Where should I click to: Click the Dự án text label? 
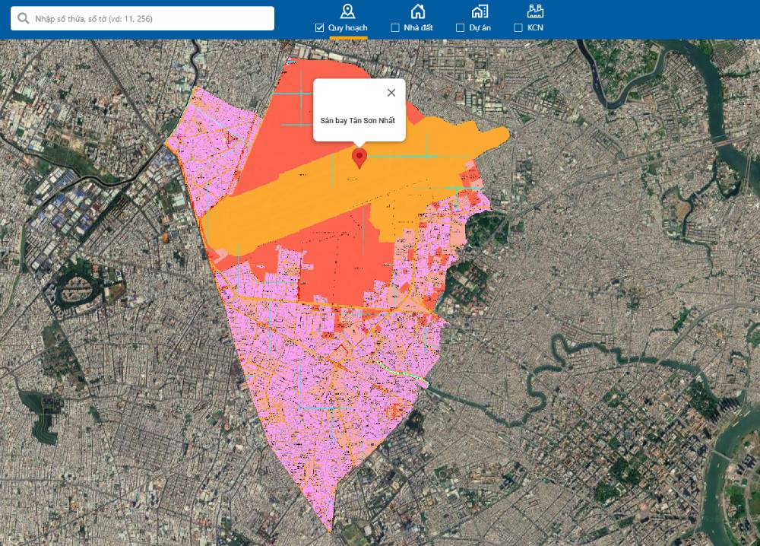tap(480, 28)
